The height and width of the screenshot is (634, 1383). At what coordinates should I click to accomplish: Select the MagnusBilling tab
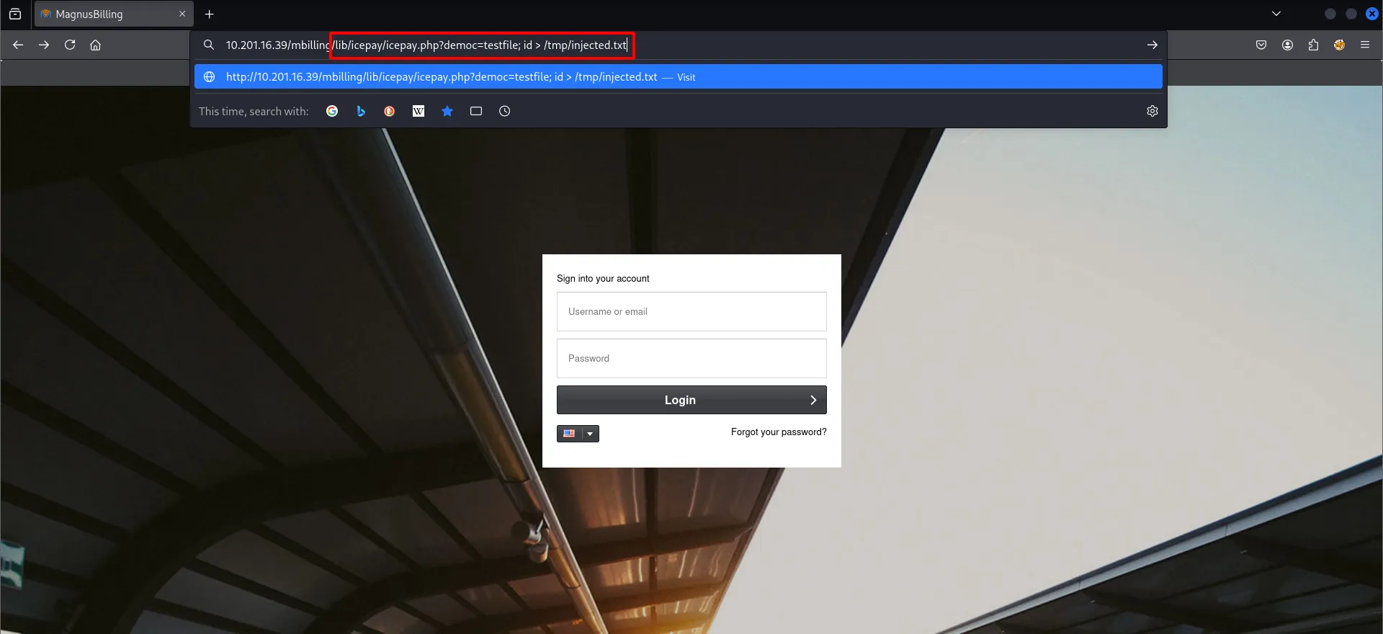pos(108,14)
